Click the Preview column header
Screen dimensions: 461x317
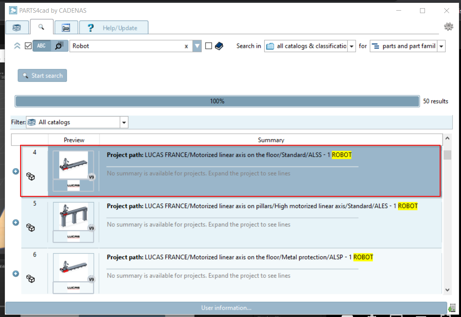[74, 140]
